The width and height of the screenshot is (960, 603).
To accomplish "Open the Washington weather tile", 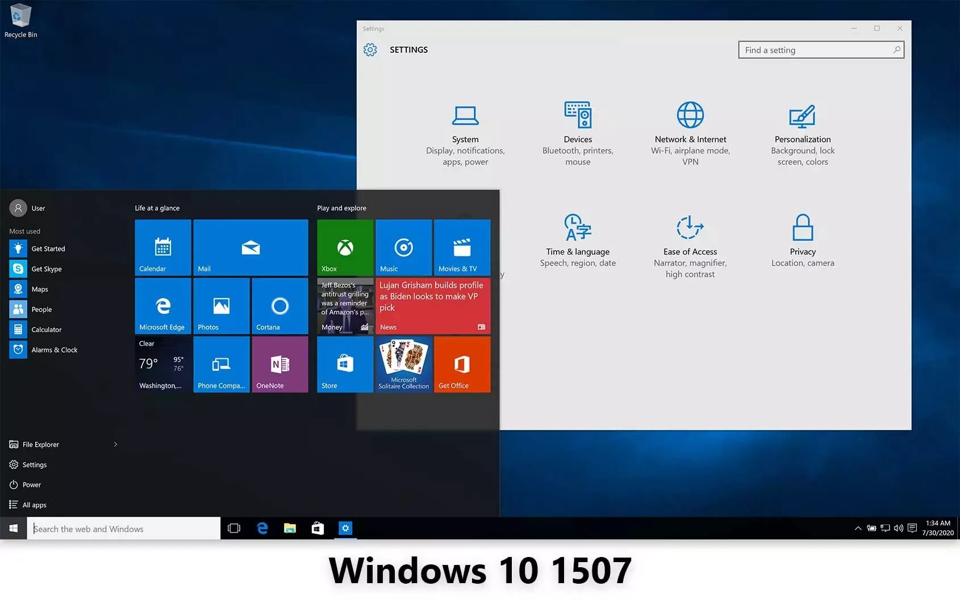I will click(163, 365).
